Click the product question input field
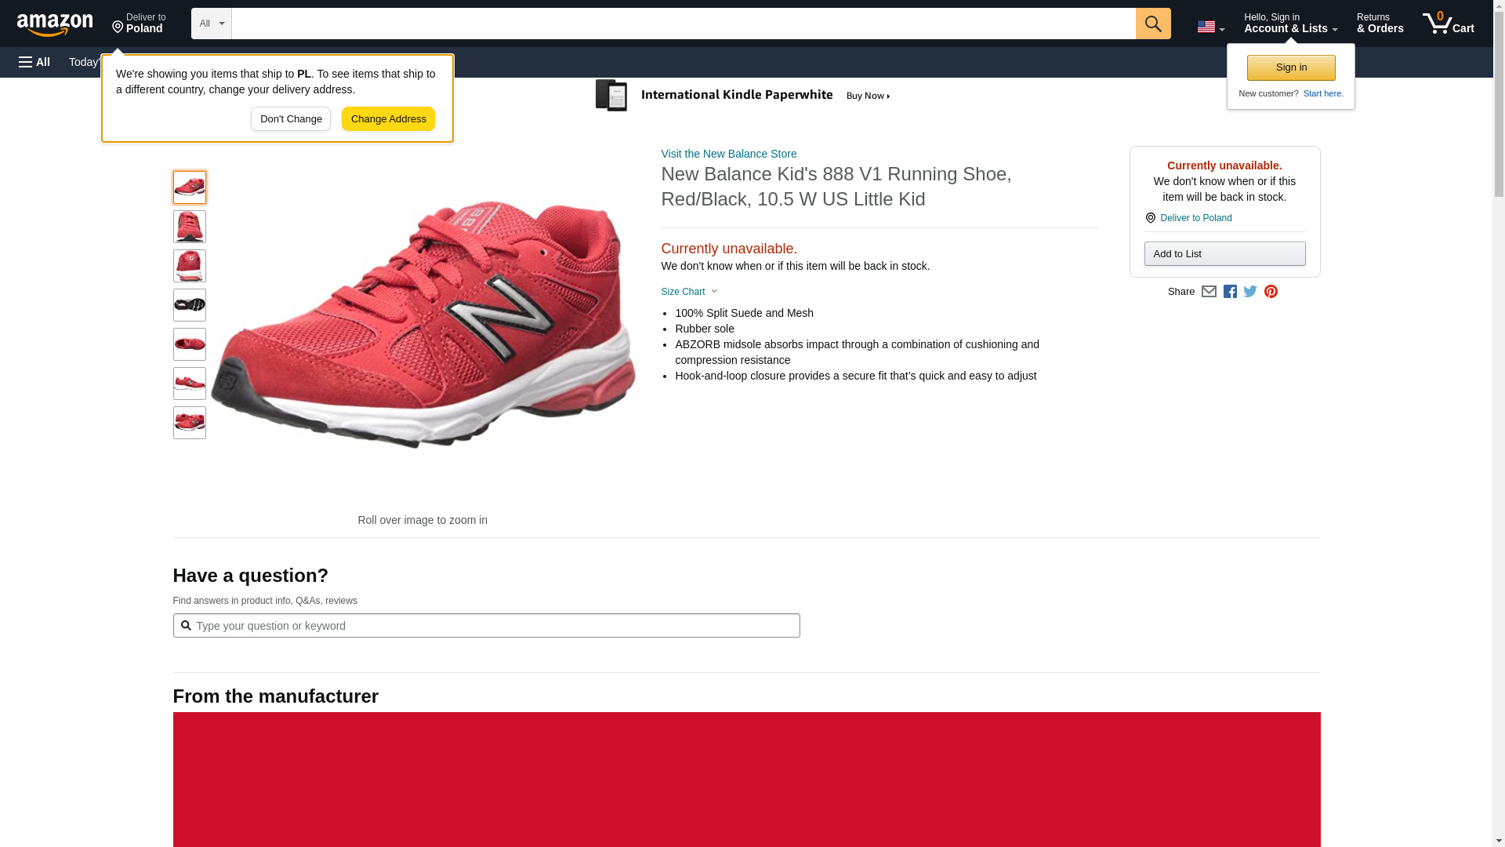 click(x=486, y=626)
